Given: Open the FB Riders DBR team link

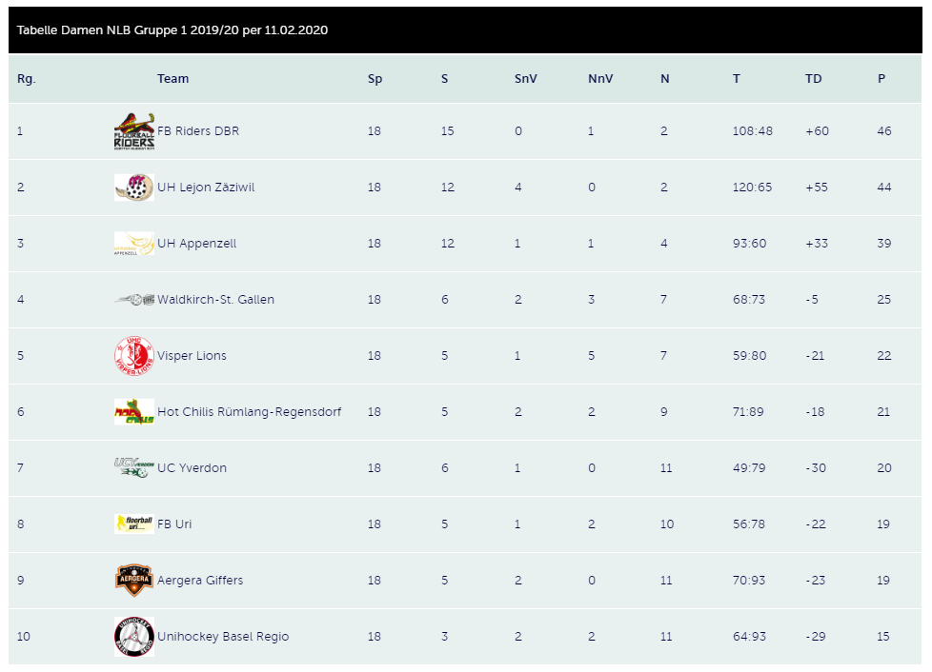Looking at the screenshot, I should point(198,131).
